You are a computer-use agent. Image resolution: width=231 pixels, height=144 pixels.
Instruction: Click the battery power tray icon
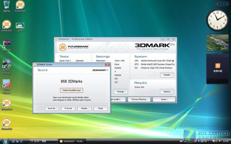point(214,141)
